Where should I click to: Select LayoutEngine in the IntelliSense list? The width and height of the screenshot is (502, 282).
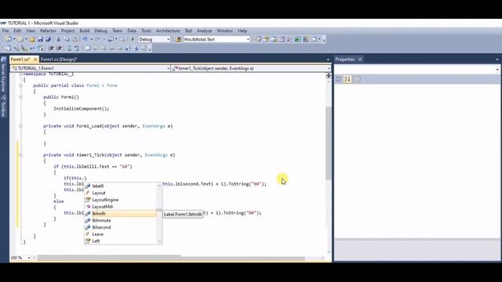pyautogui.click(x=121, y=200)
